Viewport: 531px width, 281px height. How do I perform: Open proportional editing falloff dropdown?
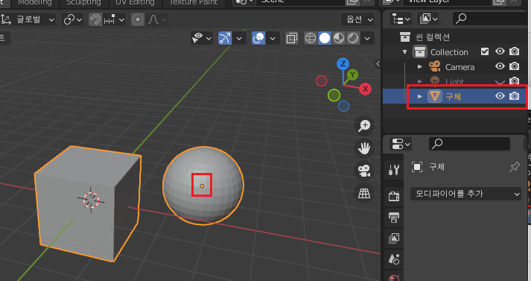click(157, 19)
